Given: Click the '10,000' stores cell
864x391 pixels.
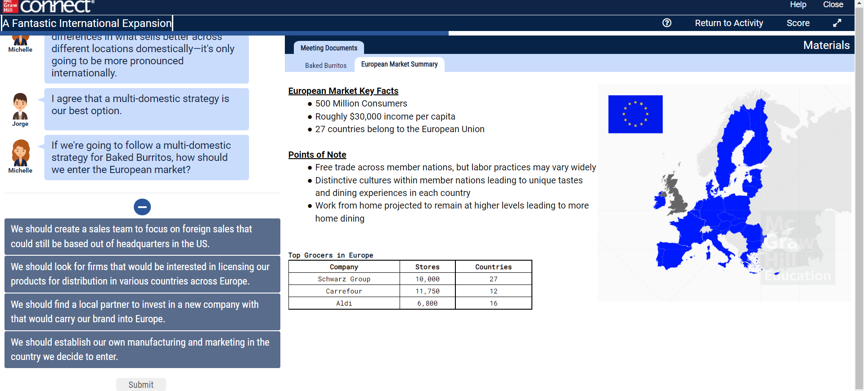Looking at the screenshot, I should [x=427, y=279].
